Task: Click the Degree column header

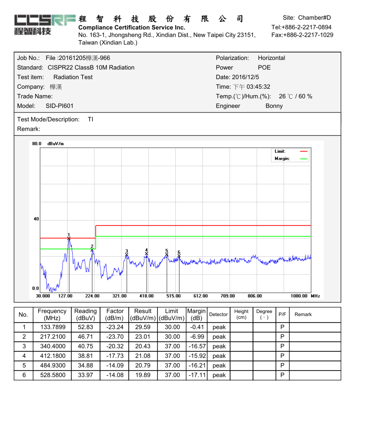Action: tap(264, 314)
